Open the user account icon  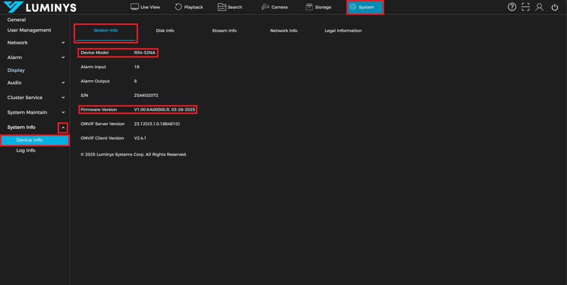coord(539,7)
